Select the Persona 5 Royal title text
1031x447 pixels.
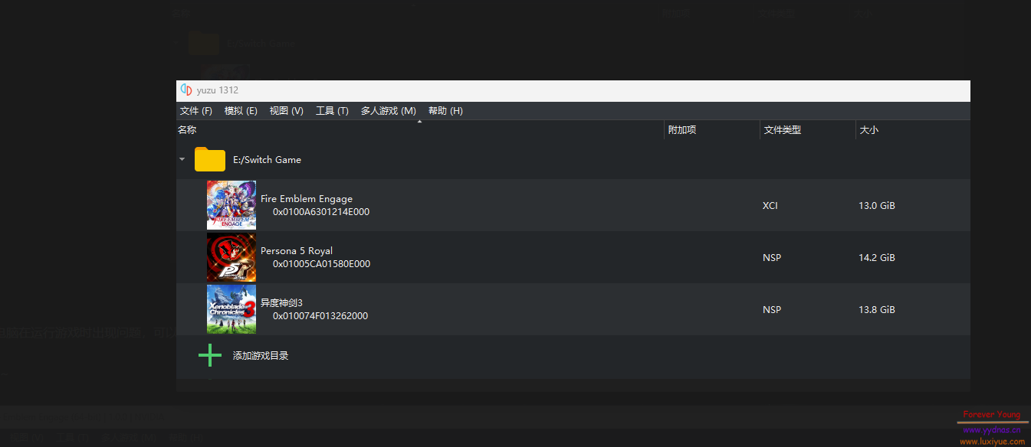297,251
